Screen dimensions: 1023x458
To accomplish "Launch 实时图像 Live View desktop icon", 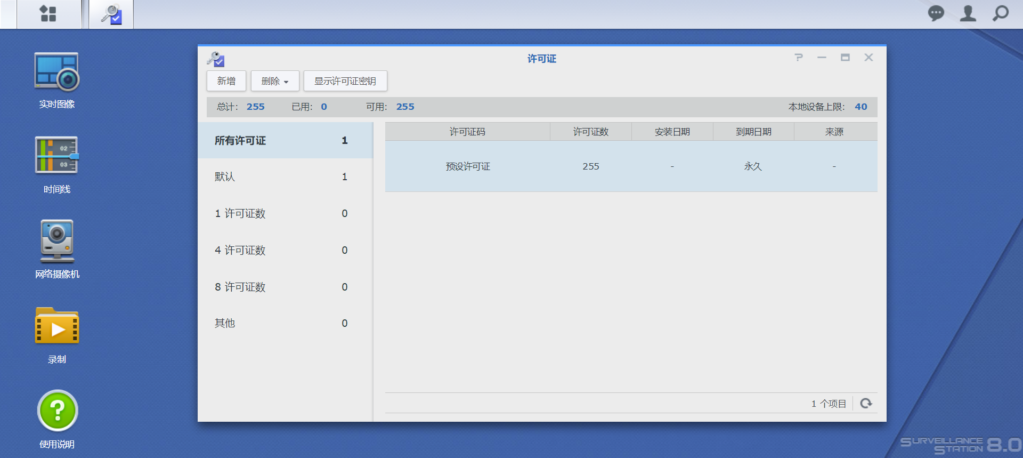I will (57, 81).
